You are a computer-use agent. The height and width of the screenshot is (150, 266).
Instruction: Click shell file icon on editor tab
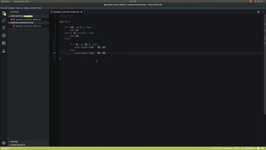point(52,12)
